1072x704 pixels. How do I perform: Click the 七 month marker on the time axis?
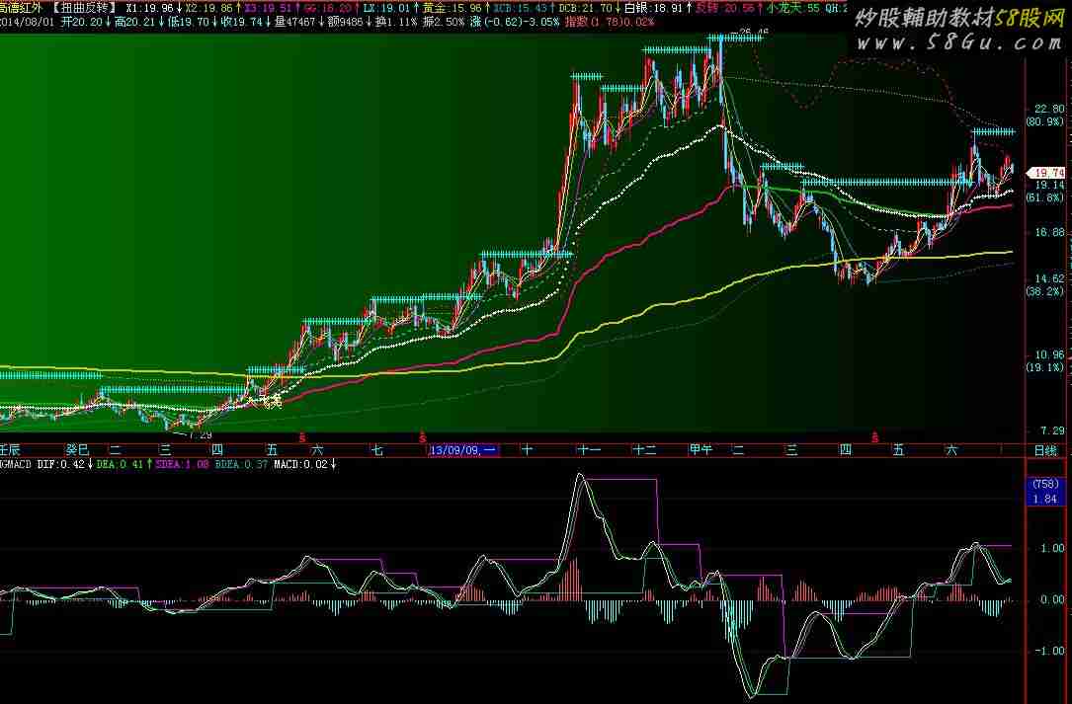pyautogui.click(x=376, y=449)
